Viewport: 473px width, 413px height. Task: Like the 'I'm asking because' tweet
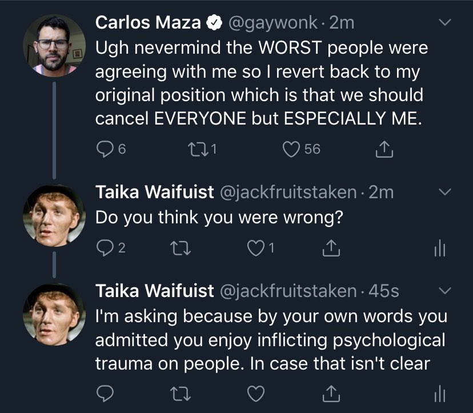[258, 393]
